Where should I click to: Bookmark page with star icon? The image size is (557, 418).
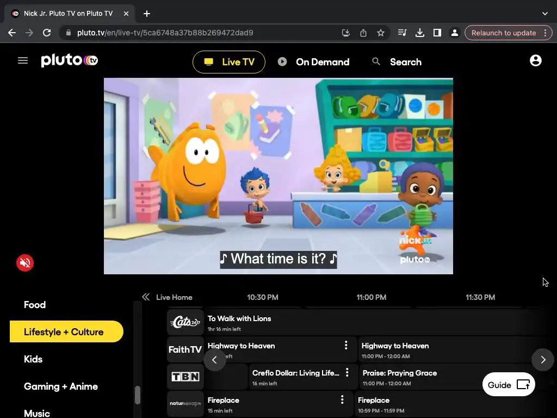381,33
